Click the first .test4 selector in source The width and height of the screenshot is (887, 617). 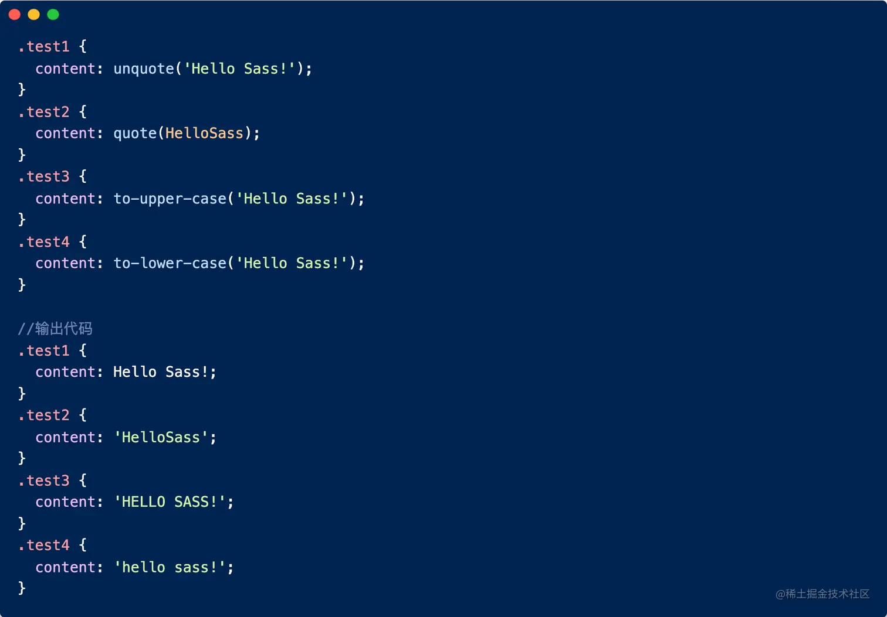(x=44, y=242)
